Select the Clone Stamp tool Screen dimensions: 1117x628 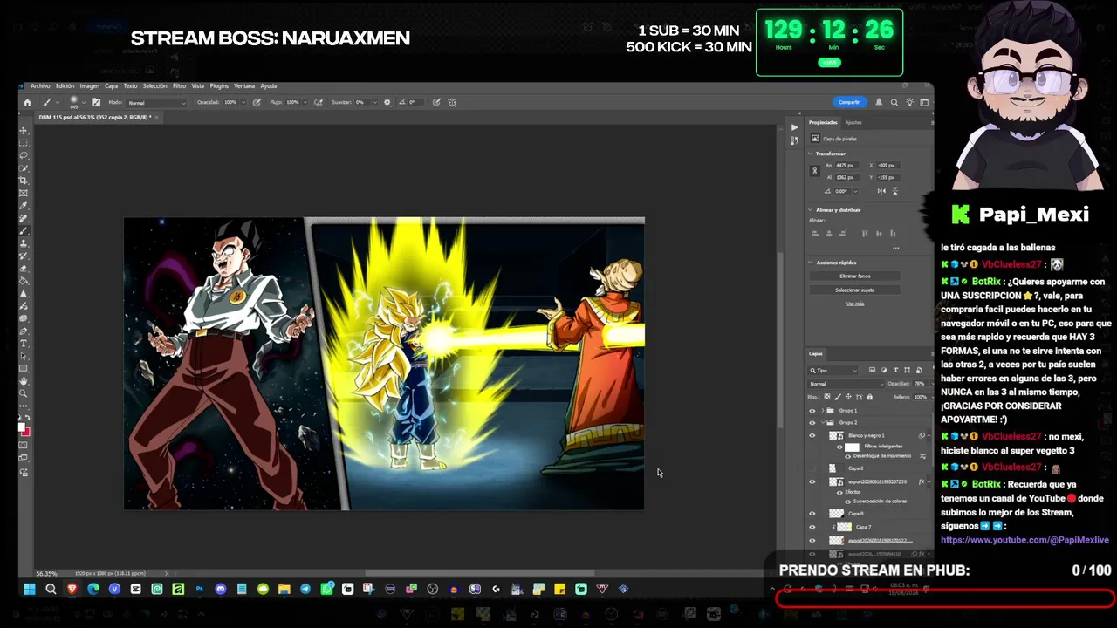(x=24, y=243)
